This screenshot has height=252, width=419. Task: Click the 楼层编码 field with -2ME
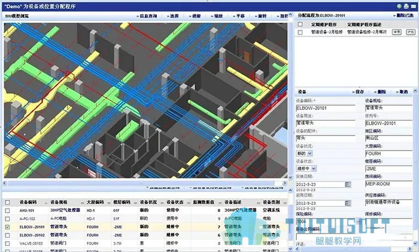tap(389, 169)
